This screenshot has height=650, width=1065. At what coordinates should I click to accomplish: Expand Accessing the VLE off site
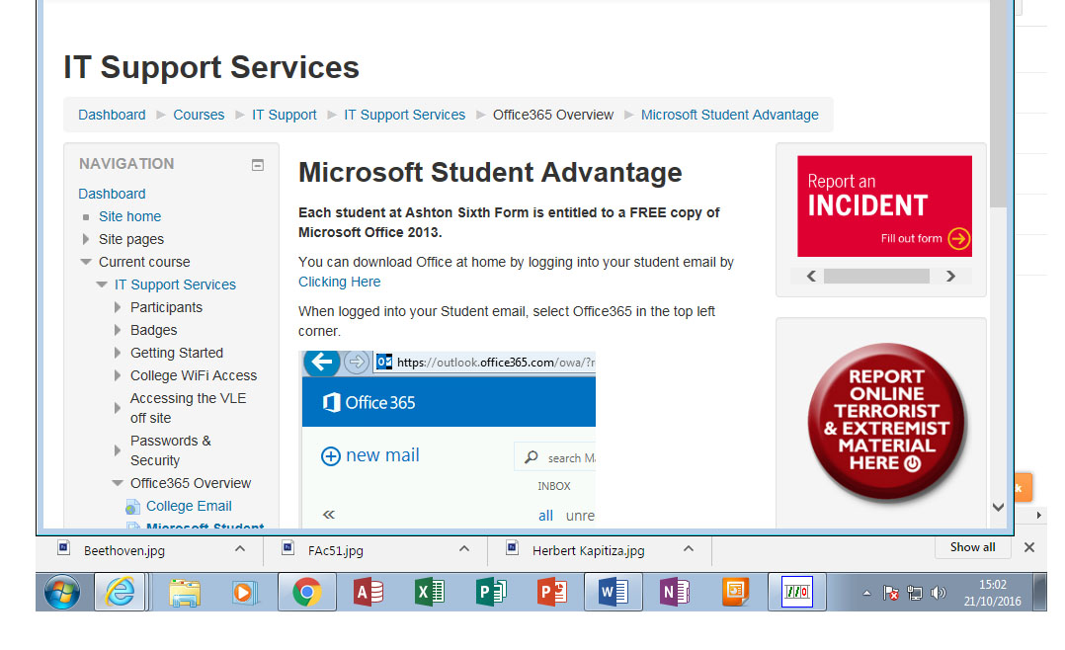tap(118, 408)
